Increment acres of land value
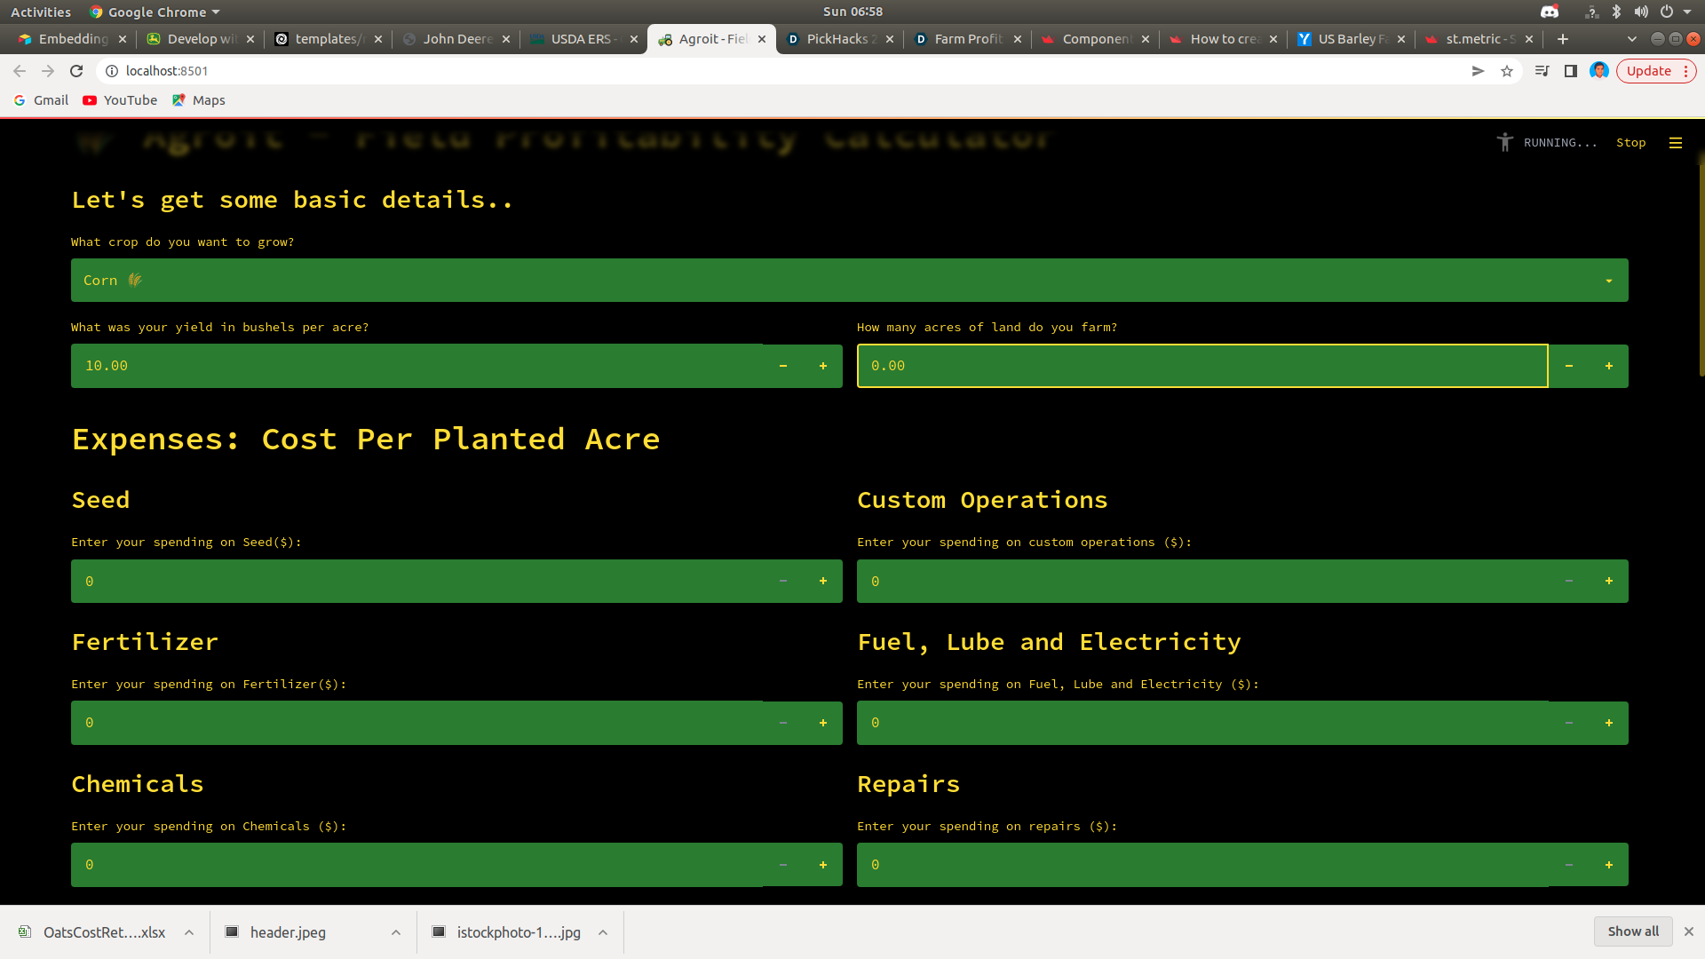 (x=1609, y=366)
